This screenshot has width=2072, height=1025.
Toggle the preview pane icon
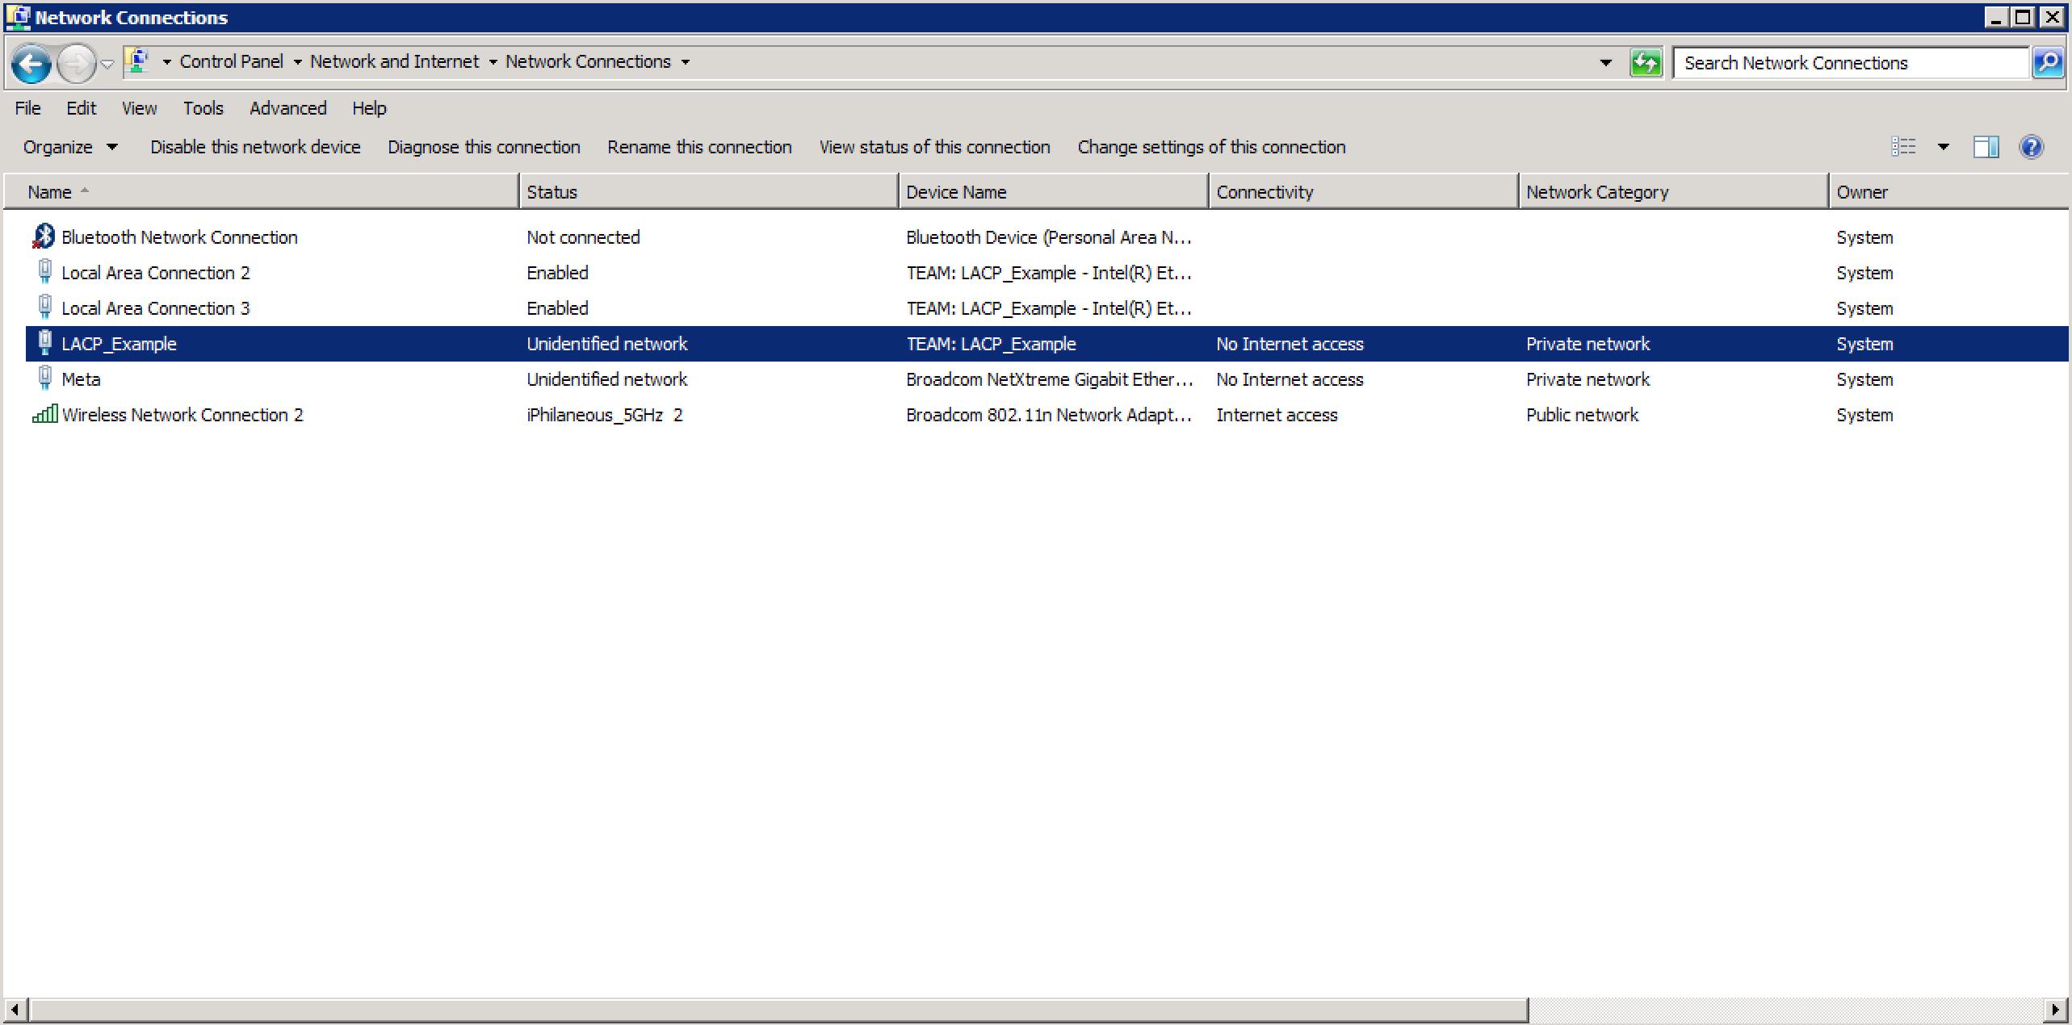click(x=1986, y=147)
